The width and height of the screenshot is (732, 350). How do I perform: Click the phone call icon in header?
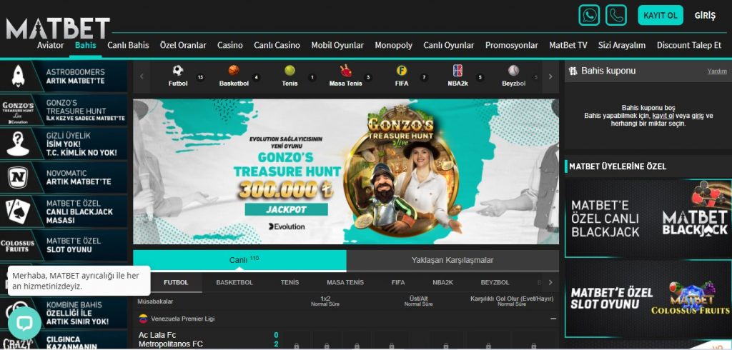pos(616,16)
